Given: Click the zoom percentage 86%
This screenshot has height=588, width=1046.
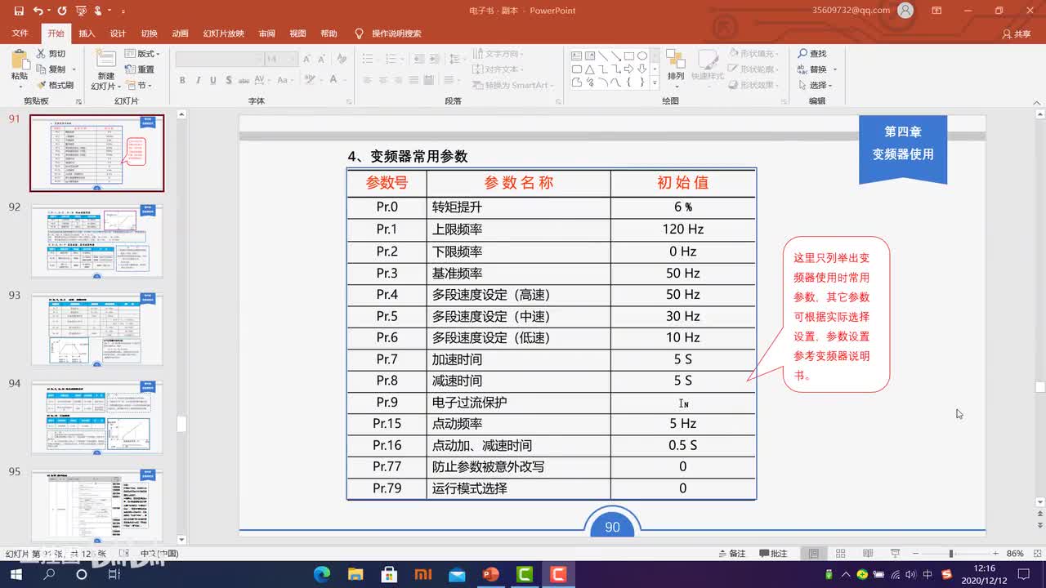Looking at the screenshot, I should click(x=1015, y=553).
